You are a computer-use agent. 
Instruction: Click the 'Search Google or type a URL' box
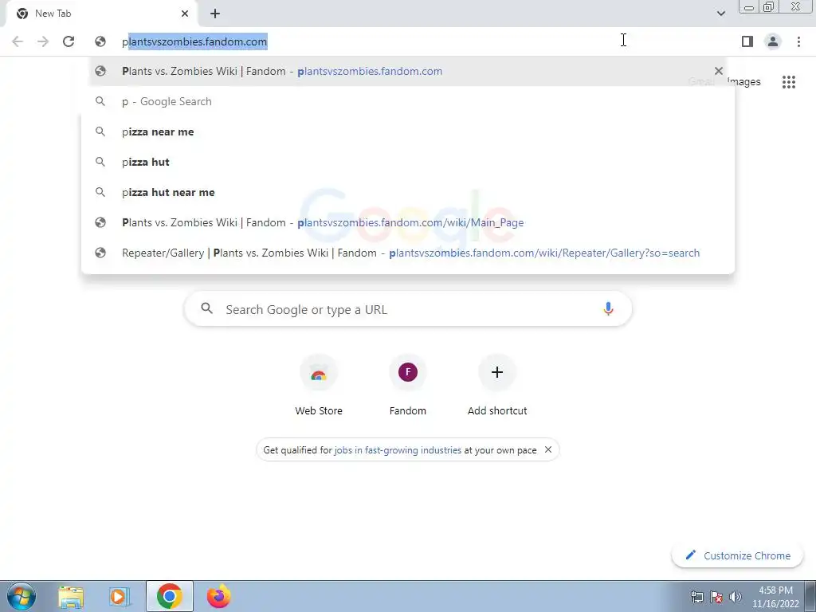point(407,309)
